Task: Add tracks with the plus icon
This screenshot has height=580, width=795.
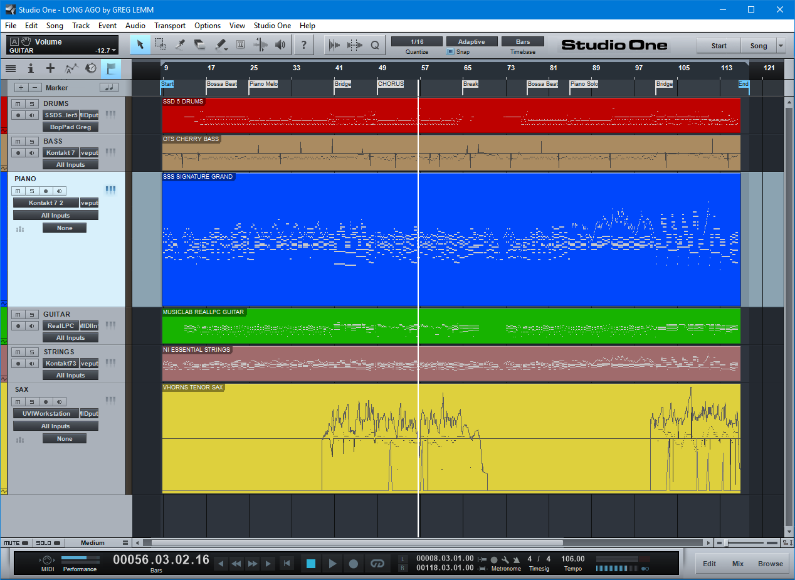Action: [x=51, y=68]
